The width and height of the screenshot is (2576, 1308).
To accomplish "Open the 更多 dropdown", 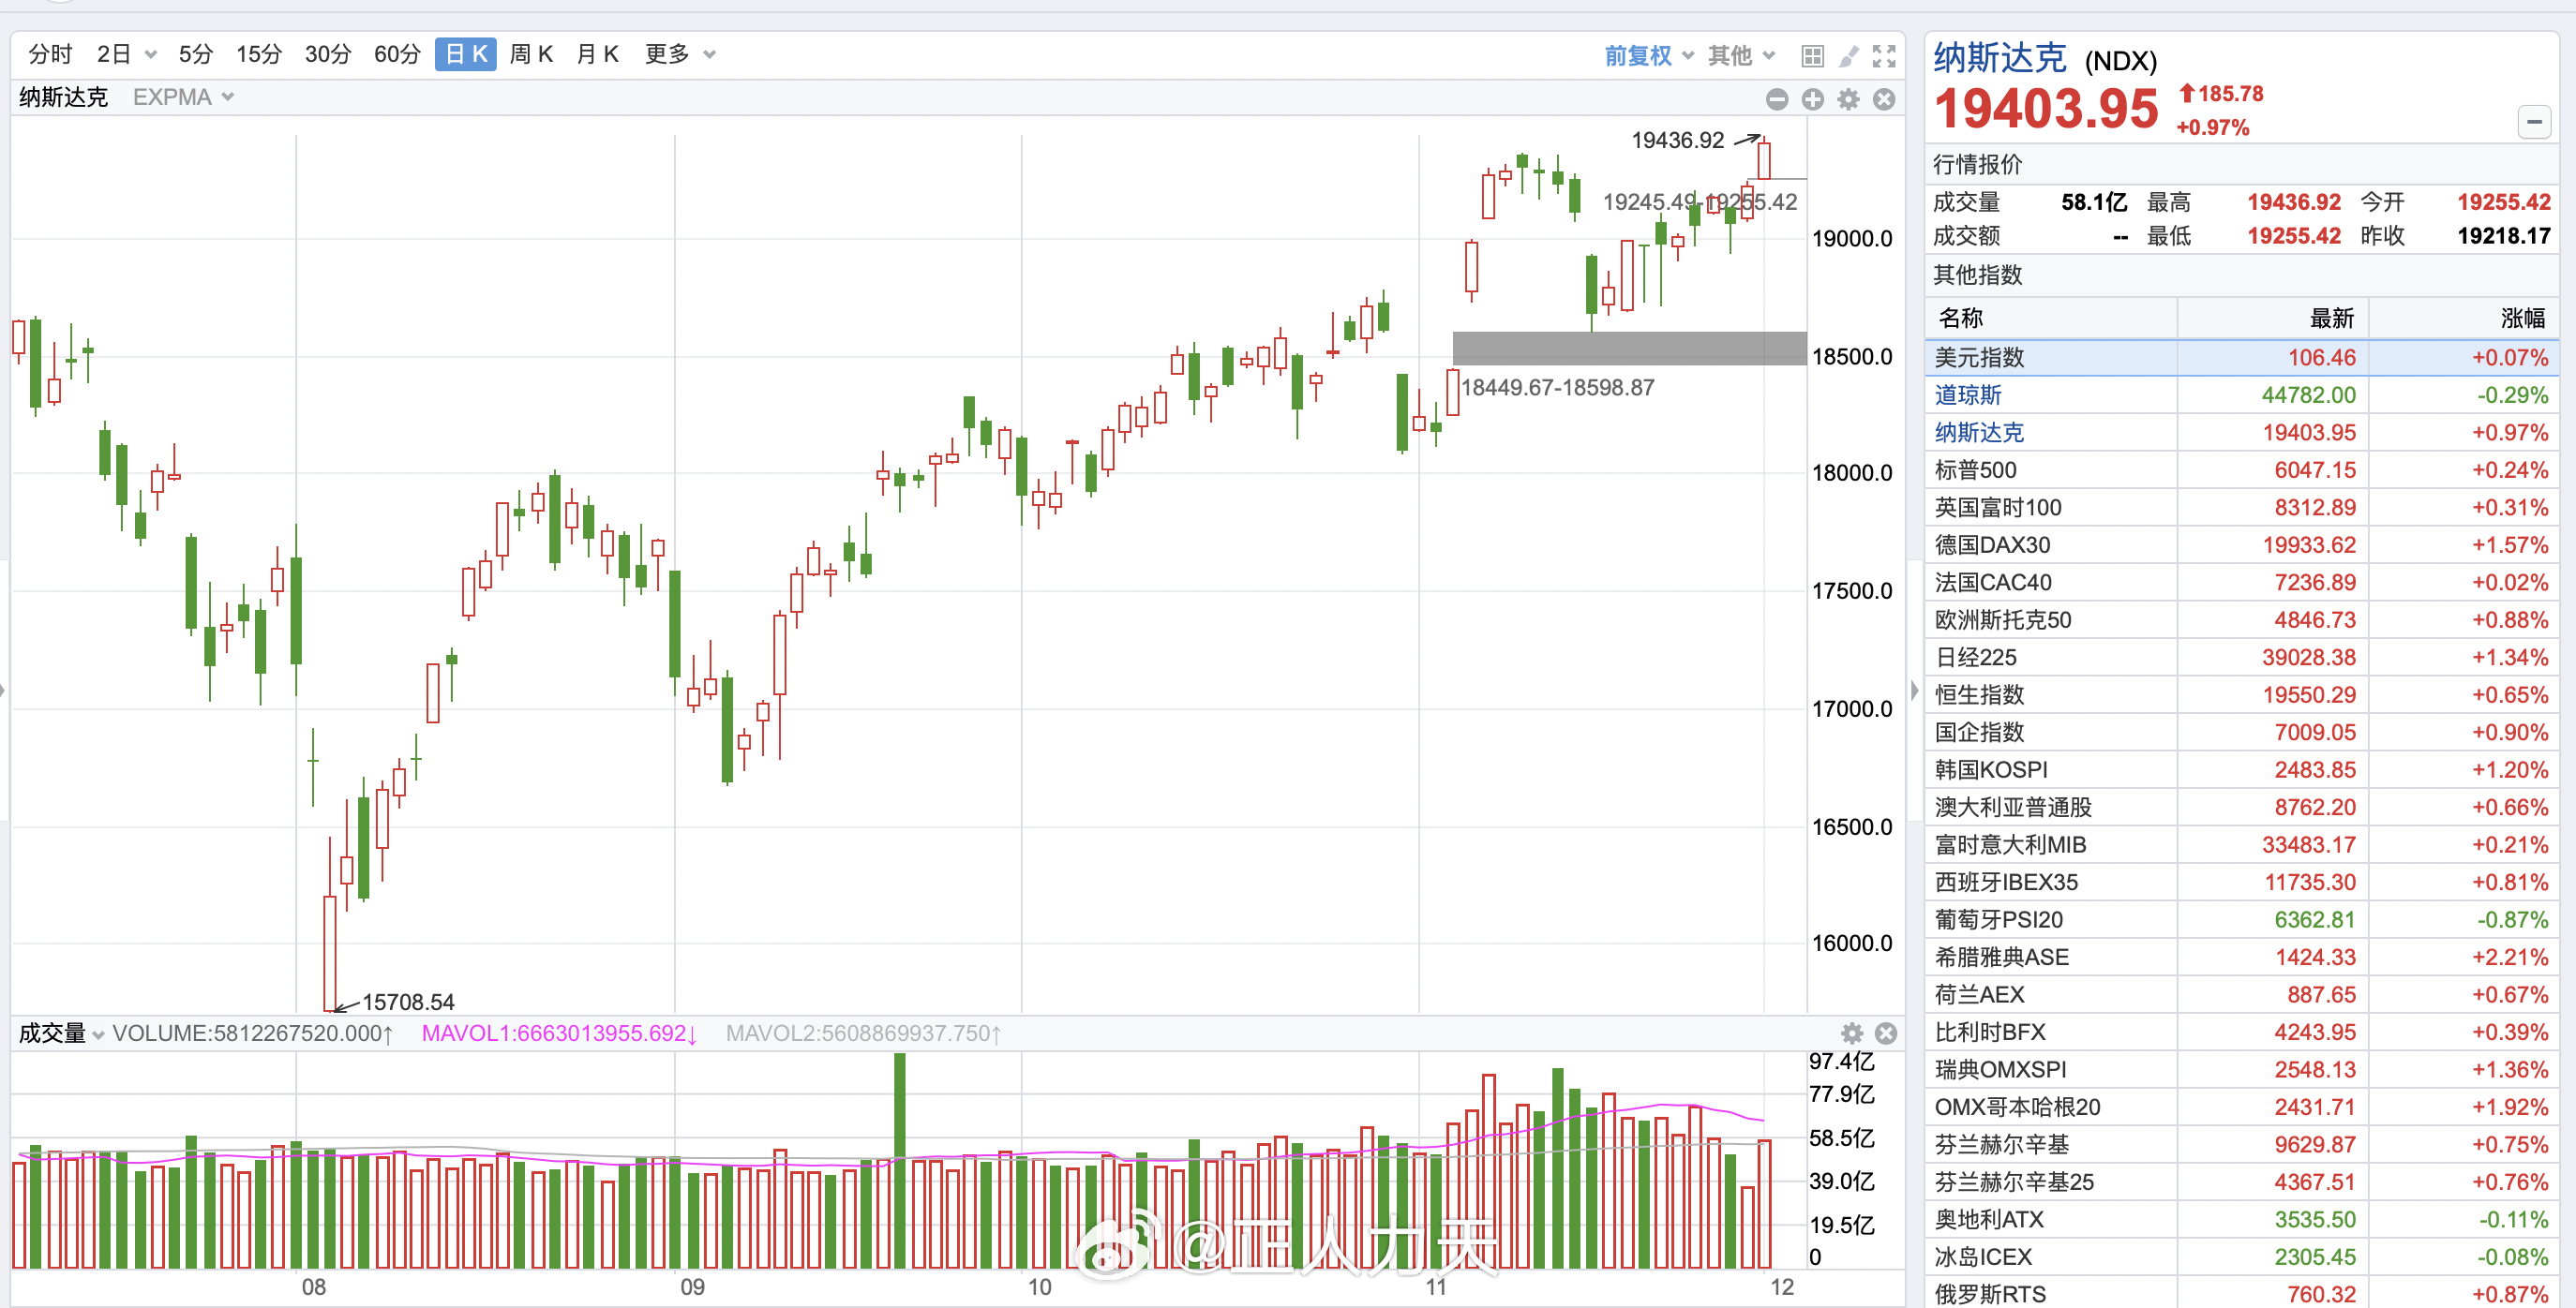I will pos(680,54).
